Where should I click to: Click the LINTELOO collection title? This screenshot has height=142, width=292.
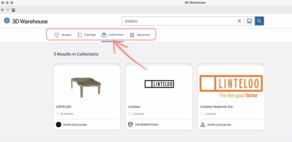pyautogui.click(x=64, y=107)
